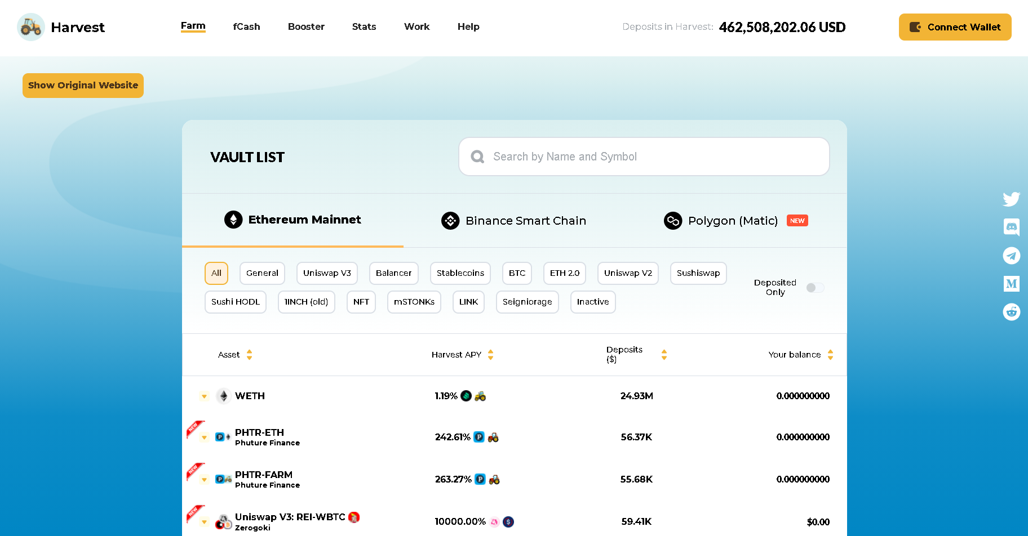Click the WETH token icon
Screen dimensions: 1028x536
[224, 396]
